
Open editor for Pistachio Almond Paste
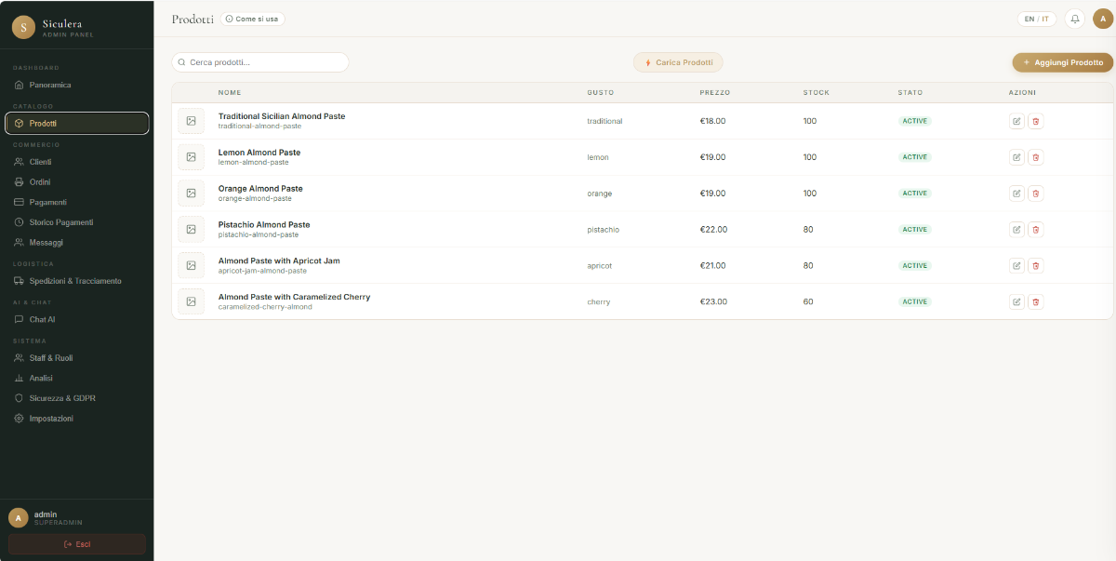point(1016,229)
